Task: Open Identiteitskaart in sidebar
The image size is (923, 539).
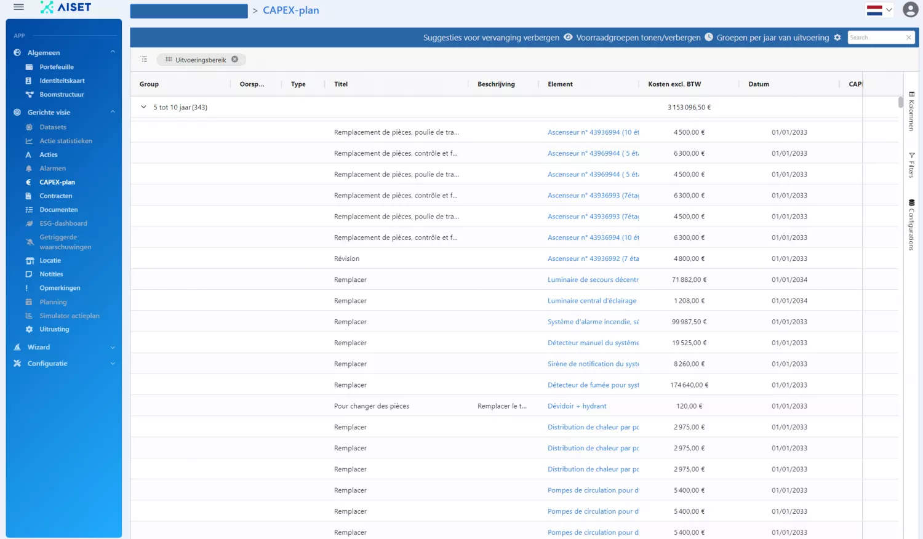Action: (62, 81)
